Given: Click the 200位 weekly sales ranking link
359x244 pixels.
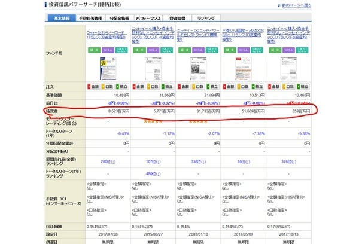Looking at the screenshot, I should [x=108, y=161].
